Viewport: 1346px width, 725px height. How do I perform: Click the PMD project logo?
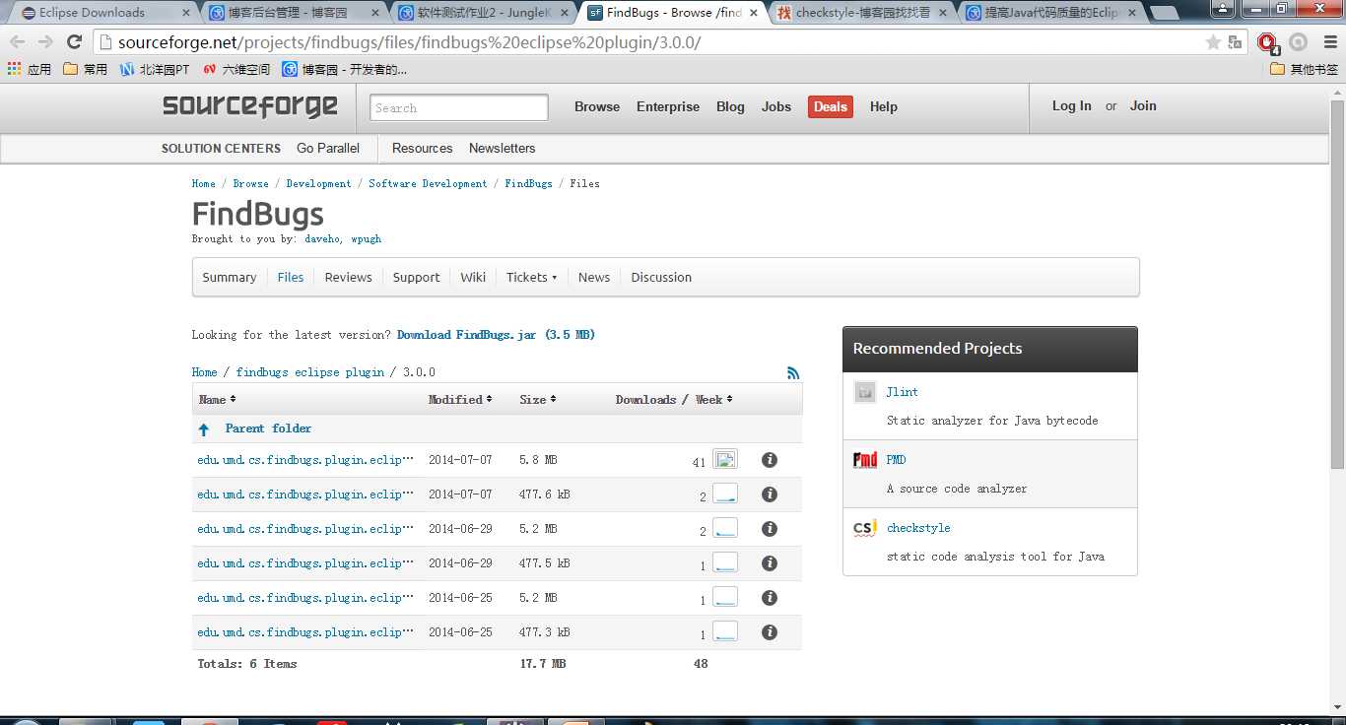pyautogui.click(x=865, y=460)
